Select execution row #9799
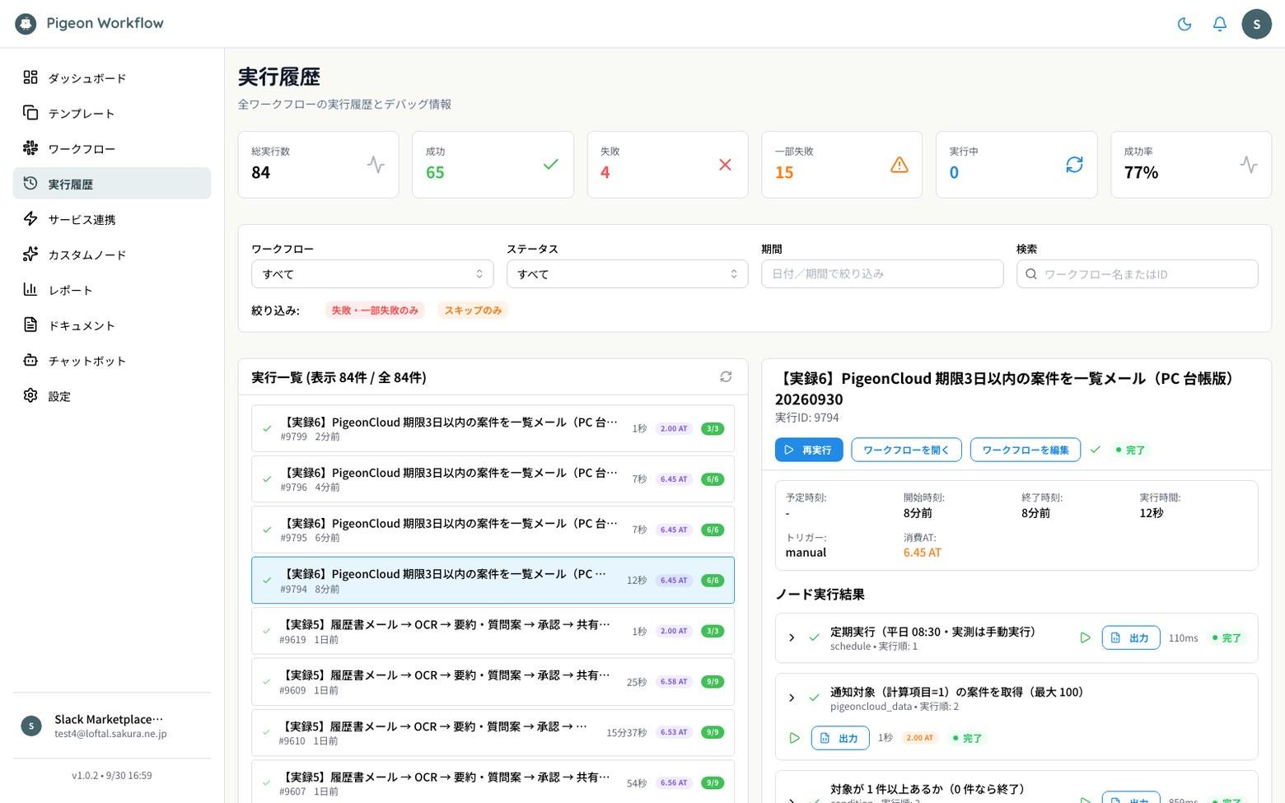The height and width of the screenshot is (803, 1285). [x=493, y=428]
